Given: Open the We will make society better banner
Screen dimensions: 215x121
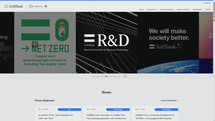Looking at the screenshot, I should [x=168, y=43].
